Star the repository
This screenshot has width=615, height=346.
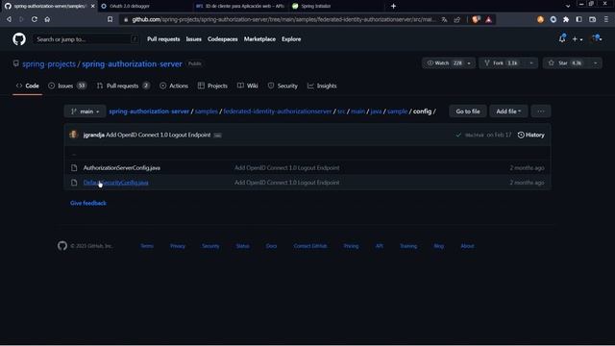(x=566, y=63)
